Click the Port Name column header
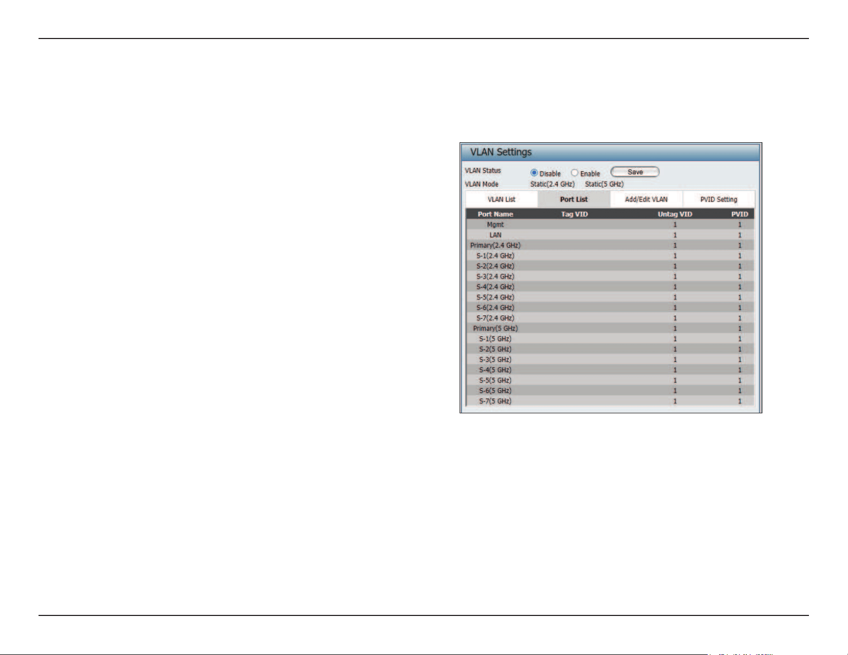The height and width of the screenshot is (655, 848). click(495, 214)
